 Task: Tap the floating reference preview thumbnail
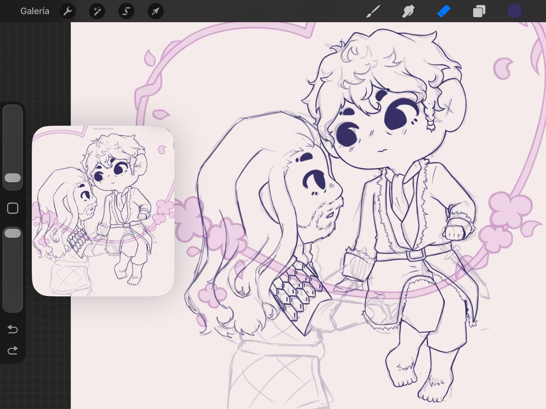click(x=103, y=211)
